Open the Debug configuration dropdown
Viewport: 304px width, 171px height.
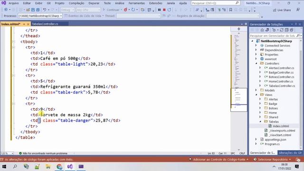67,9
